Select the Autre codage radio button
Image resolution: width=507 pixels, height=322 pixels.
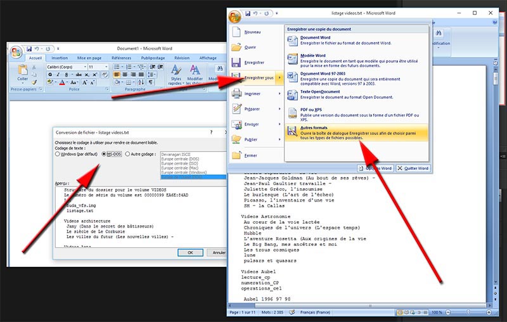(127, 154)
